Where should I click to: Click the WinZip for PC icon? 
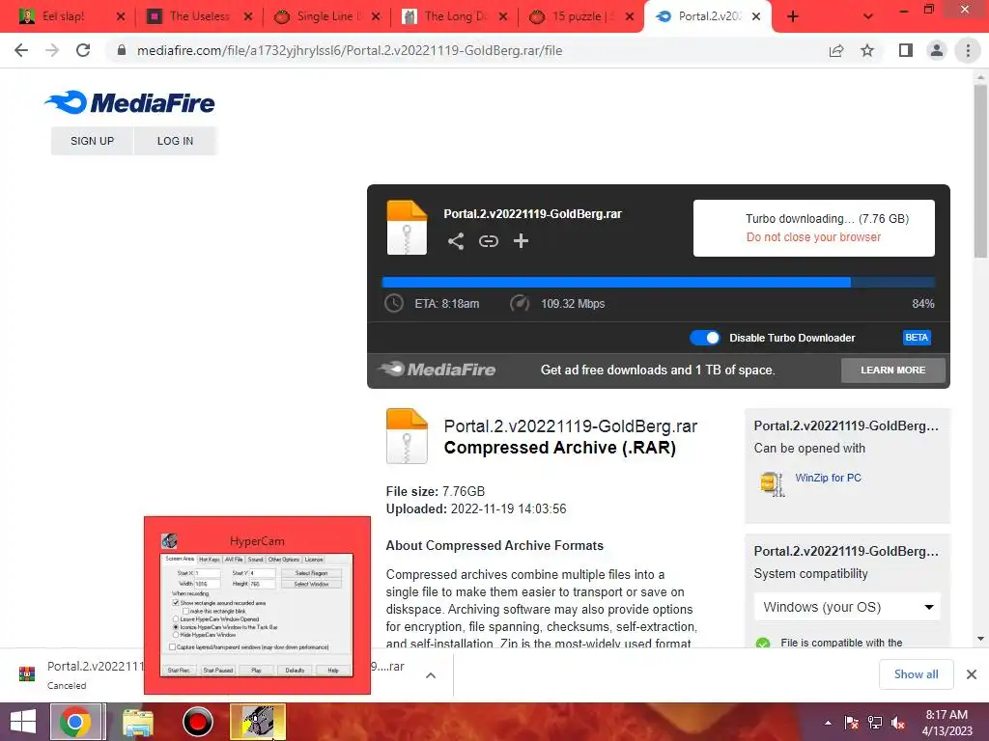(x=772, y=484)
